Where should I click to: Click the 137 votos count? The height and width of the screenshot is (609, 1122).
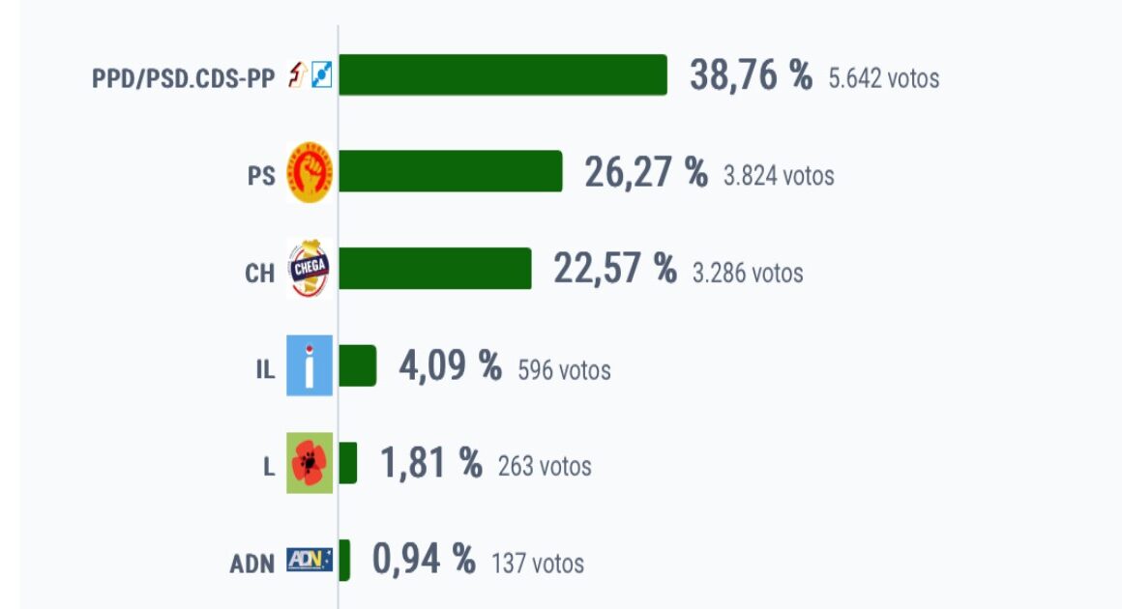coord(538,564)
